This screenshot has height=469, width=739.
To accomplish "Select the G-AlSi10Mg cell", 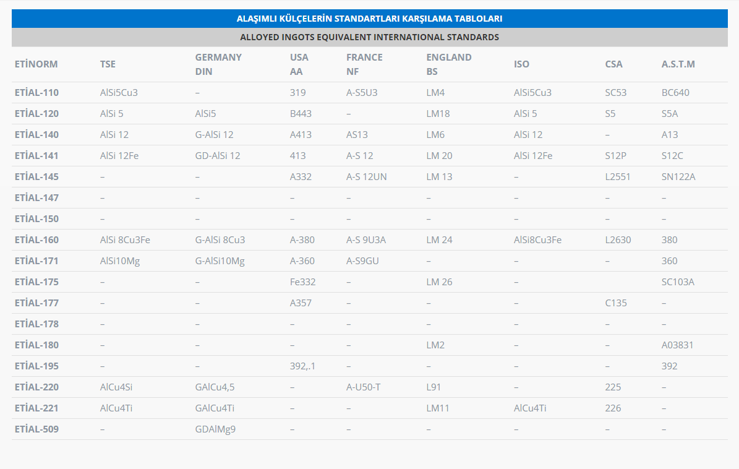I will click(220, 261).
